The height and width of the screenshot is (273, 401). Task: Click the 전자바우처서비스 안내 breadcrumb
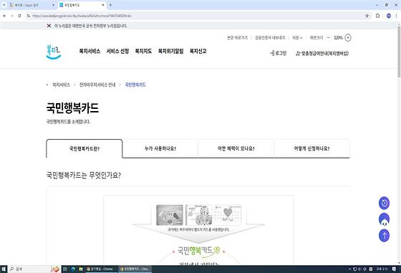[x=97, y=85]
